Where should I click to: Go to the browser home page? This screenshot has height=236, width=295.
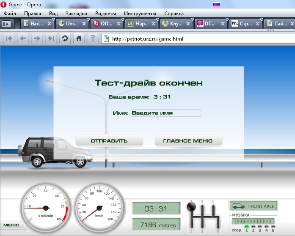click(x=78, y=38)
